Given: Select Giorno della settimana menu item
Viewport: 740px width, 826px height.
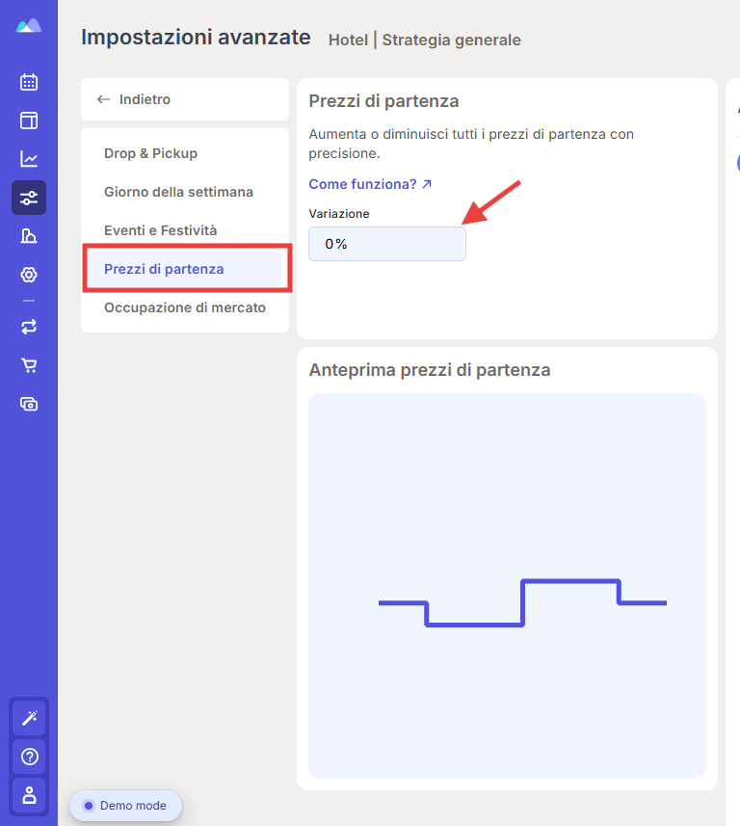Looking at the screenshot, I should pyautogui.click(x=185, y=192).
